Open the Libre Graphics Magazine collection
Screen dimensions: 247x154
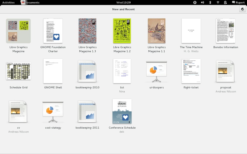[x=18, y=31]
